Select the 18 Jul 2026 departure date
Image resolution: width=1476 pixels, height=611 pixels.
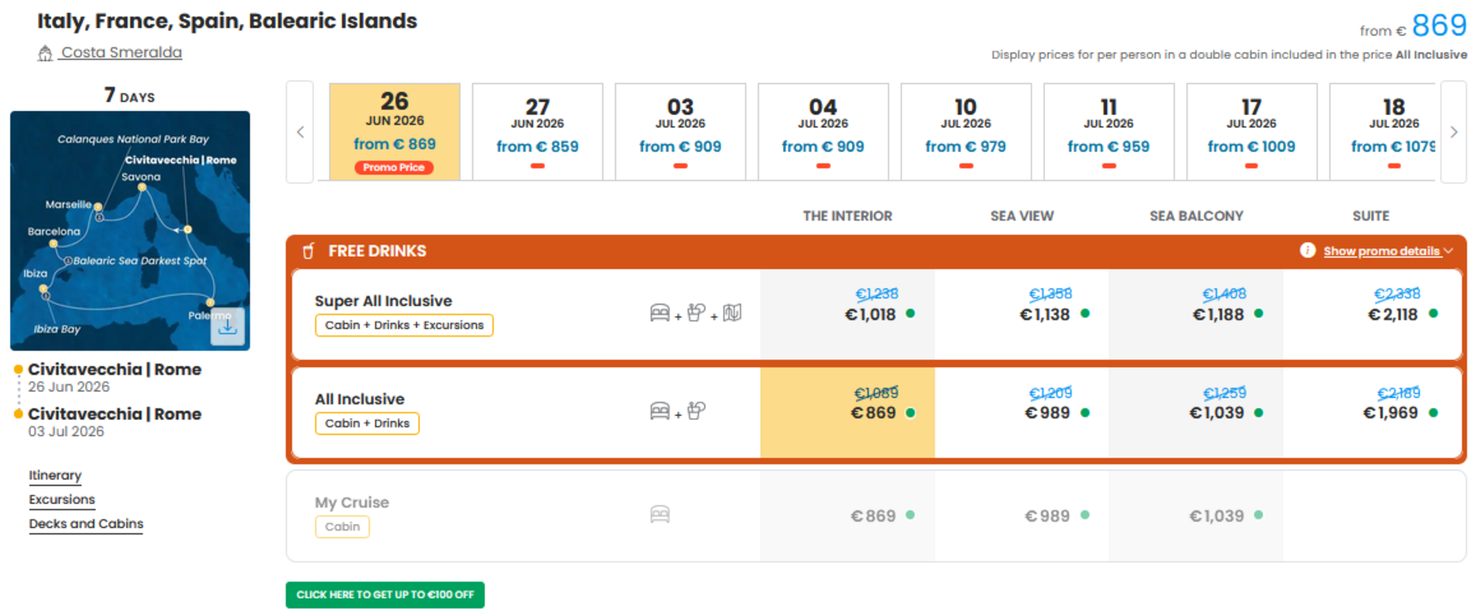[1384, 132]
